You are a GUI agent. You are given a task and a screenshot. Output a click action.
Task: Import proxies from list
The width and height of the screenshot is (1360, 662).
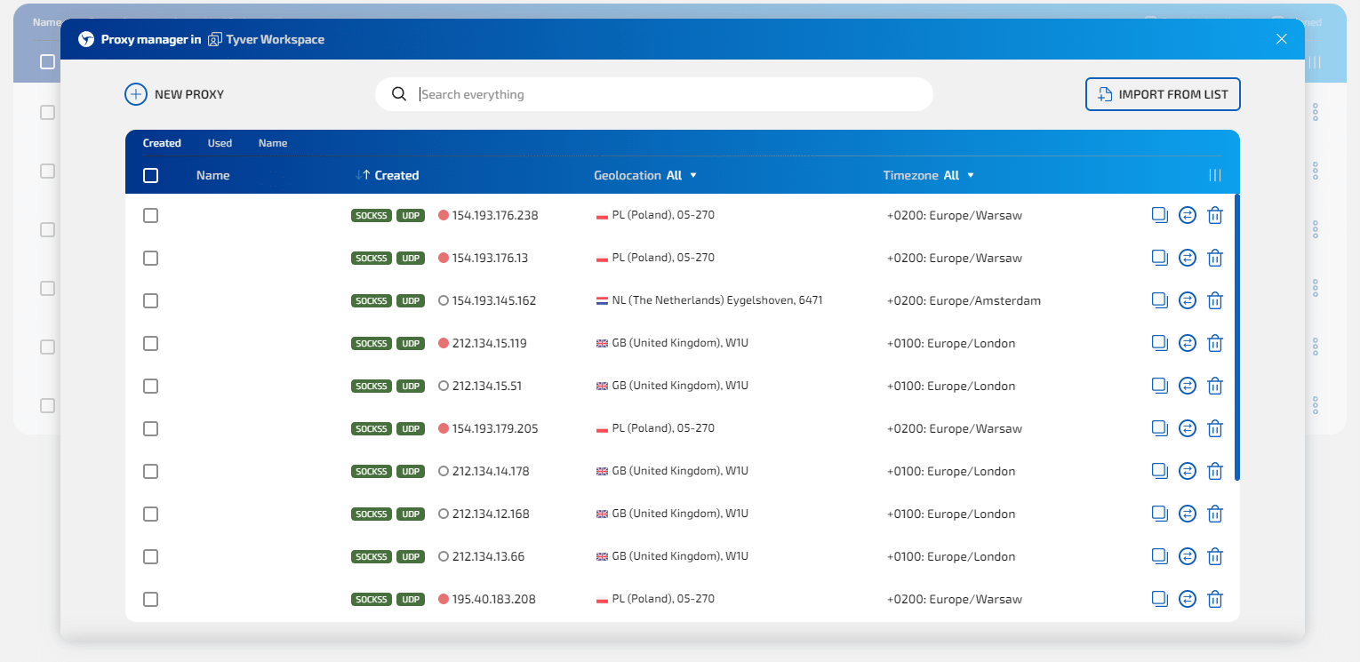click(x=1163, y=94)
